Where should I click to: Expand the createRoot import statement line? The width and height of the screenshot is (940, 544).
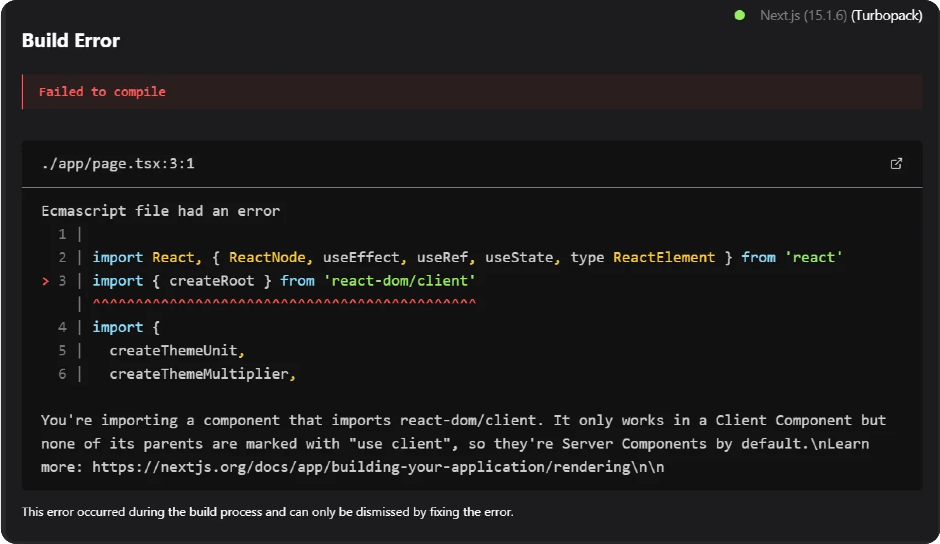coord(283,281)
